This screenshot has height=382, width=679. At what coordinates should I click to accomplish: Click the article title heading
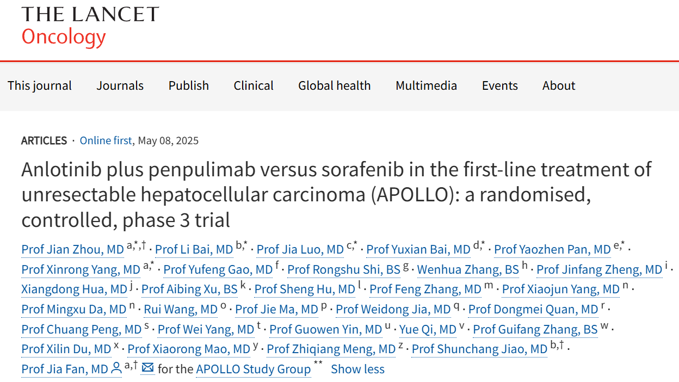point(336,194)
